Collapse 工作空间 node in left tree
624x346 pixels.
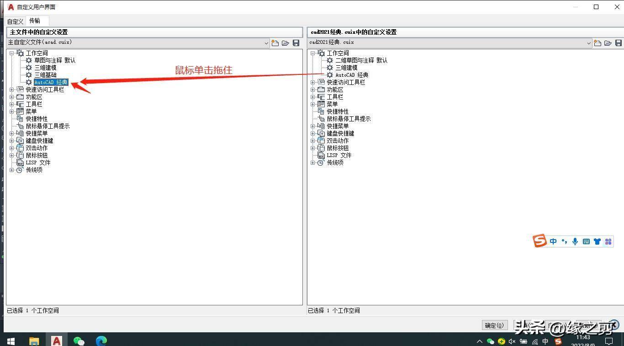[x=12, y=53]
